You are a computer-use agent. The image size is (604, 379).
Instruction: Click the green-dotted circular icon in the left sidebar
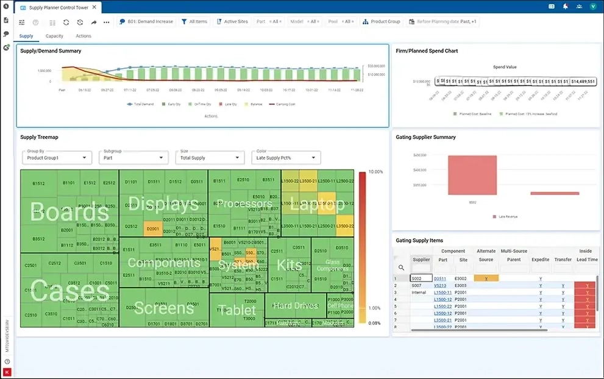click(5, 48)
